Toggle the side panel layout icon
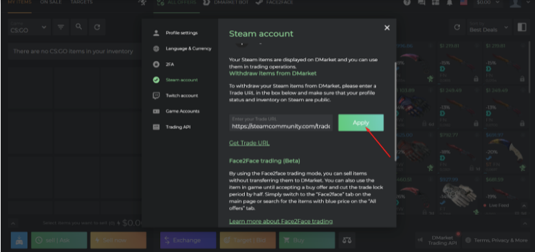 522,27
